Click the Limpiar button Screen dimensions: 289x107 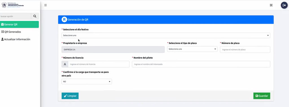pyautogui.click(x=70, y=96)
